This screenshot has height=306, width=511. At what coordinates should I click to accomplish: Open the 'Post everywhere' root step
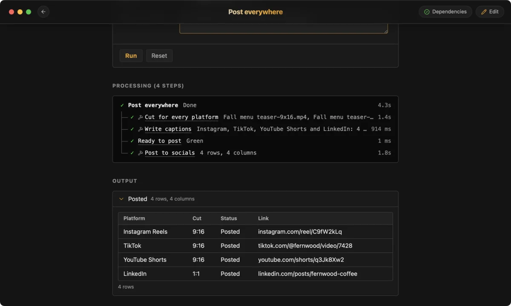tap(153, 105)
